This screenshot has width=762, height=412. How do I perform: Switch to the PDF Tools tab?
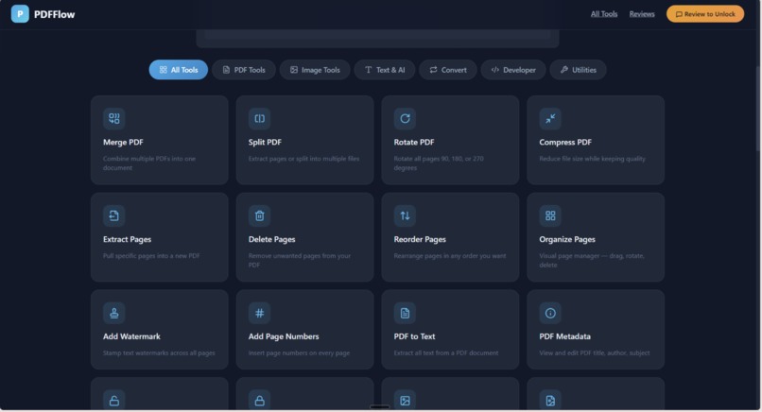(x=244, y=70)
